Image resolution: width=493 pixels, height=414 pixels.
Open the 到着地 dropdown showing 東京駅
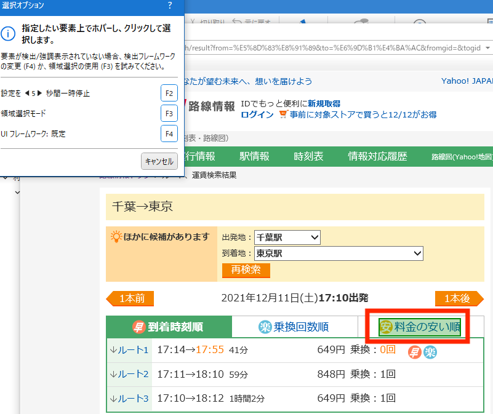point(339,253)
